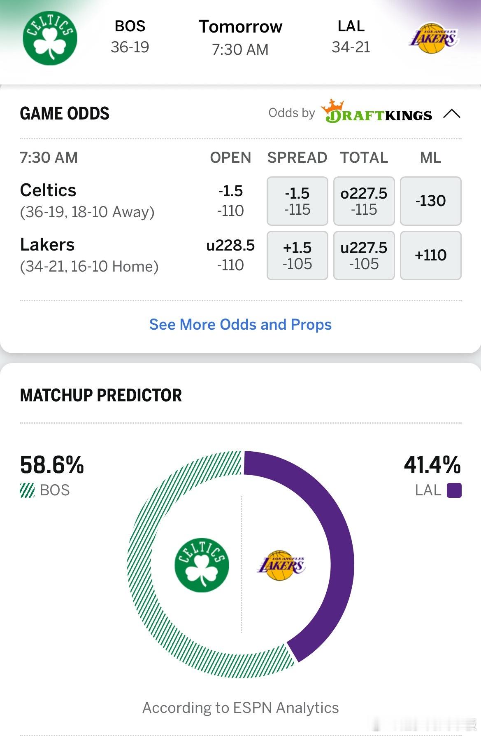Image resolution: width=481 pixels, height=736 pixels.
Task: Select Lakers spread +1.5 bet
Action: pos(297,255)
